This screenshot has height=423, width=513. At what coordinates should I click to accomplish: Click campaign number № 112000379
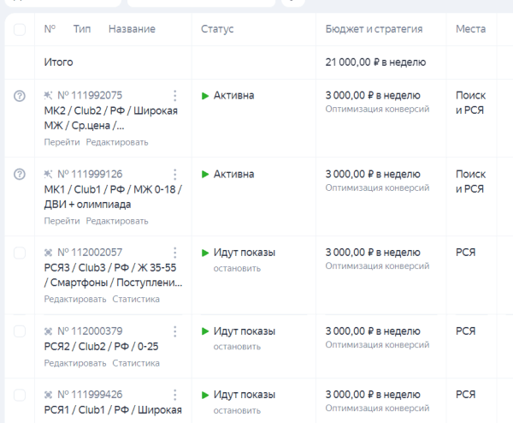[90, 331]
